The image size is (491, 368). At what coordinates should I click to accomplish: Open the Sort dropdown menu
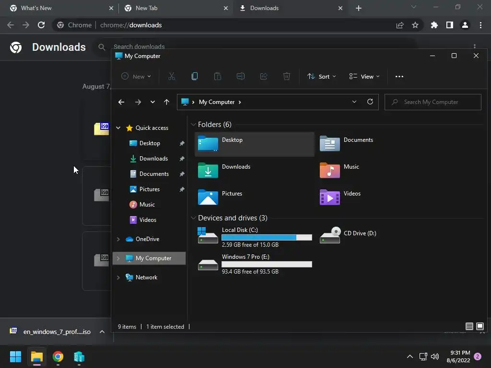click(322, 76)
